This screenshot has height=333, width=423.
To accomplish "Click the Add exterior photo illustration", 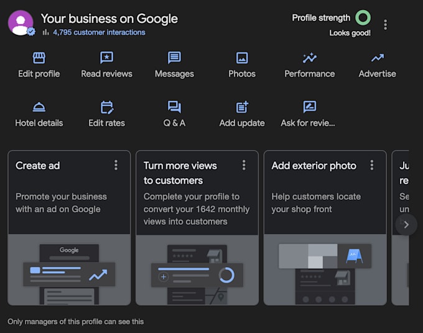I will tap(325, 270).
